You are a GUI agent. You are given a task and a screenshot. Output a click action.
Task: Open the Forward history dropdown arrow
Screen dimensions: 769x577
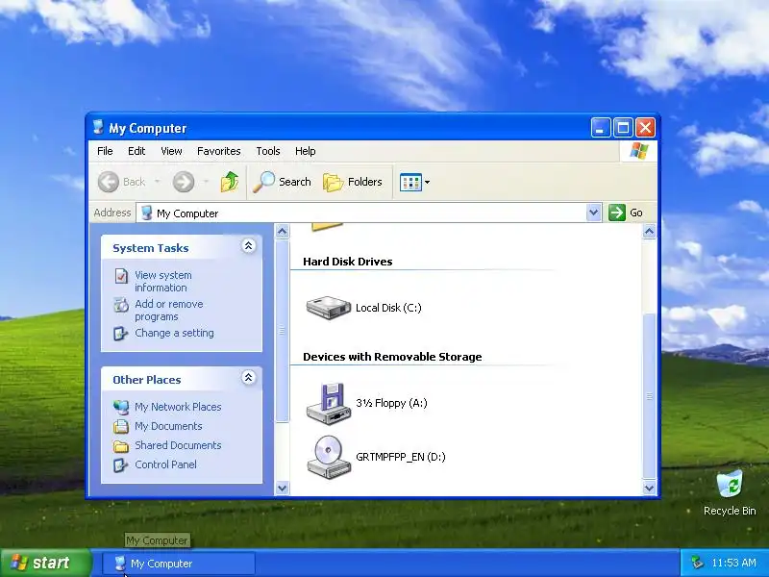click(x=207, y=182)
